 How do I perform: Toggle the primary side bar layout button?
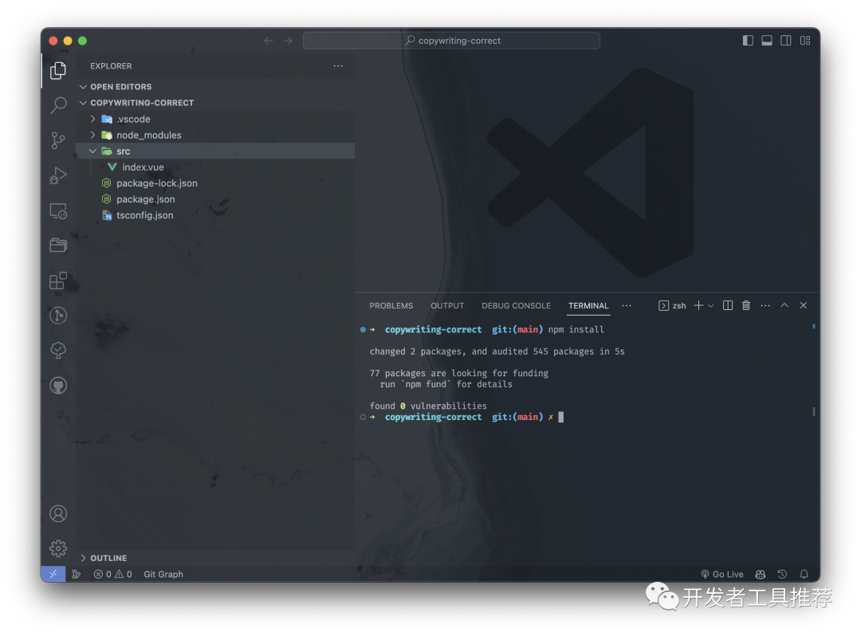coord(748,41)
